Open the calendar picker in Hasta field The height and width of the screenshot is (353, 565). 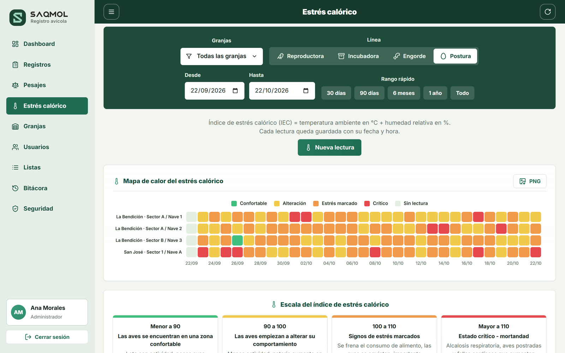tap(306, 91)
